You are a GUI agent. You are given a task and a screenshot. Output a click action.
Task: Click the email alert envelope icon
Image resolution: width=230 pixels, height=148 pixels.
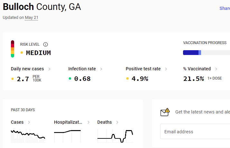coord(165,112)
